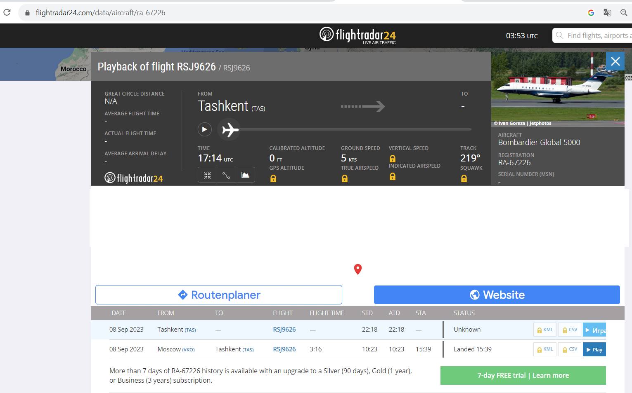Click the GPS Altitude lock icon

pyautogui.click(x=273, y=178)
